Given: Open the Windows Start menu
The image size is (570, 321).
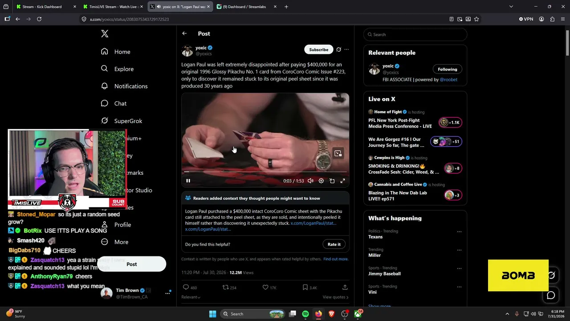Looking at the screenshot, I should point(212,314).
